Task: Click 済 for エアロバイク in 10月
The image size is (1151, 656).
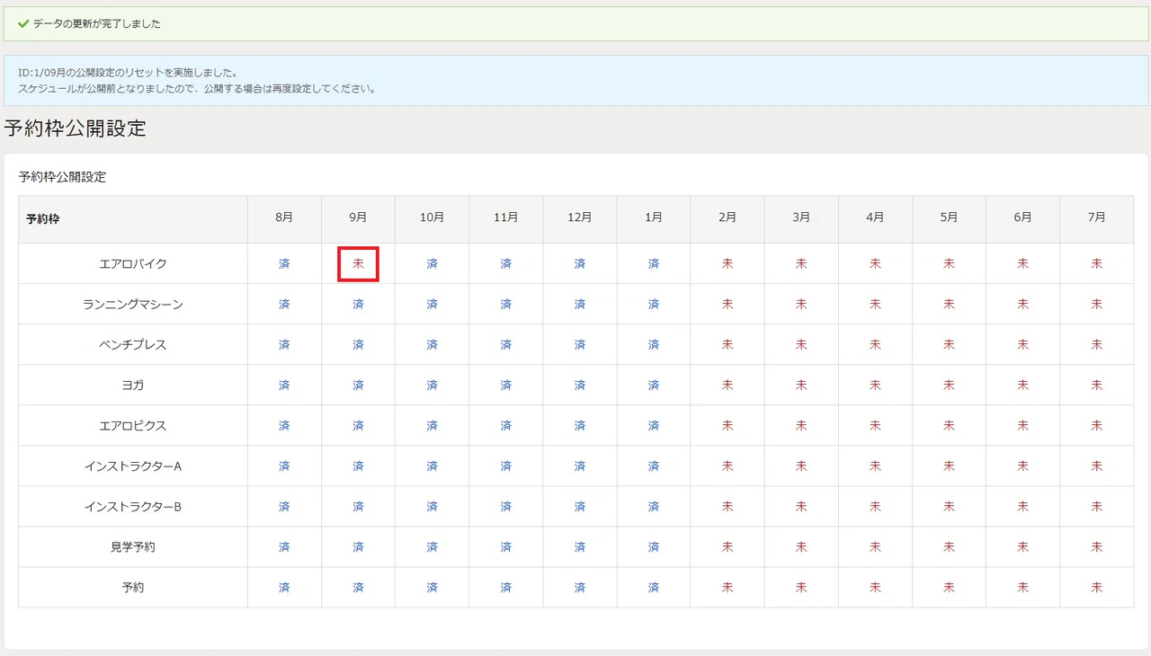Action: pos(432,264)
